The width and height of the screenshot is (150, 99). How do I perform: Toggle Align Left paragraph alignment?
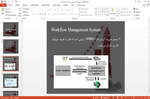tap(58, 14)
